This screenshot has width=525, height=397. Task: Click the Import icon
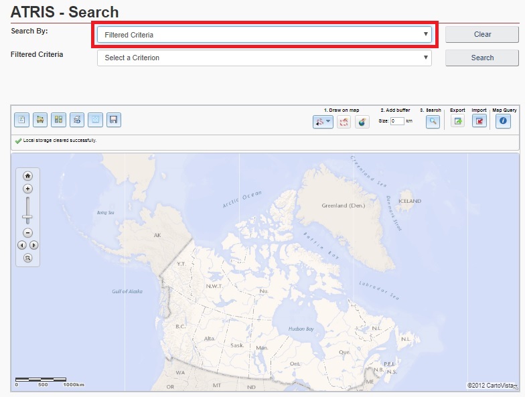479,121
